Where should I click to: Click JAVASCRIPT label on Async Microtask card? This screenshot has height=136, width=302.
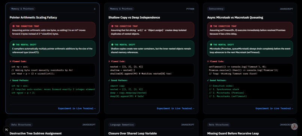pos(286,9)
